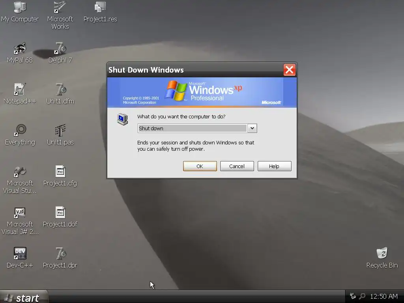Select the Unit1.pas file icon

coord(60,130)
